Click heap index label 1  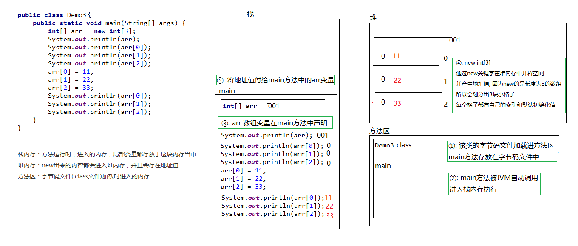click(x=445, y=82)
